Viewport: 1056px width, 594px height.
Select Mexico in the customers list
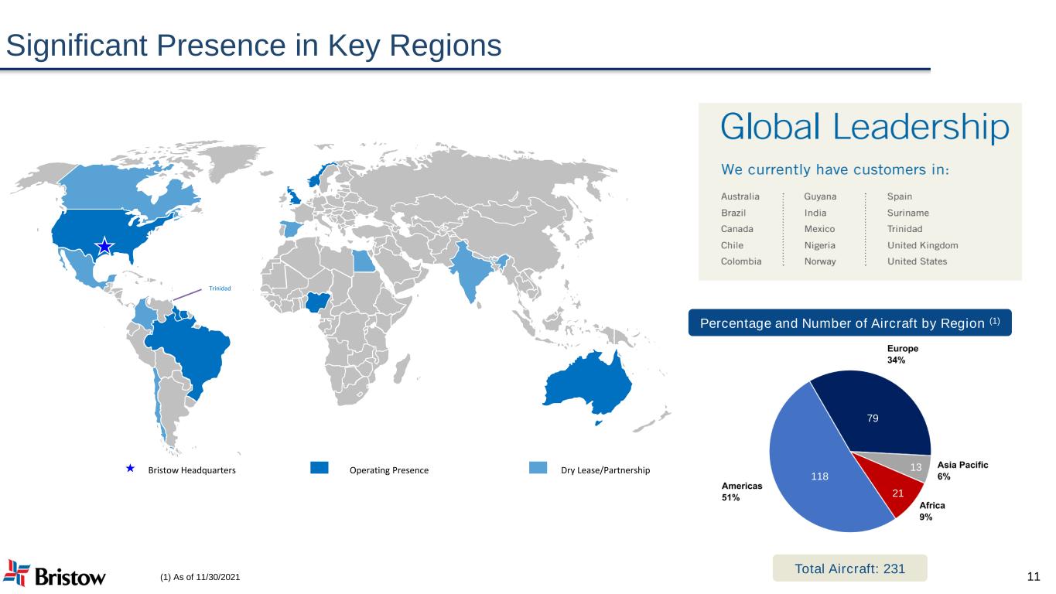pos(820,229)
